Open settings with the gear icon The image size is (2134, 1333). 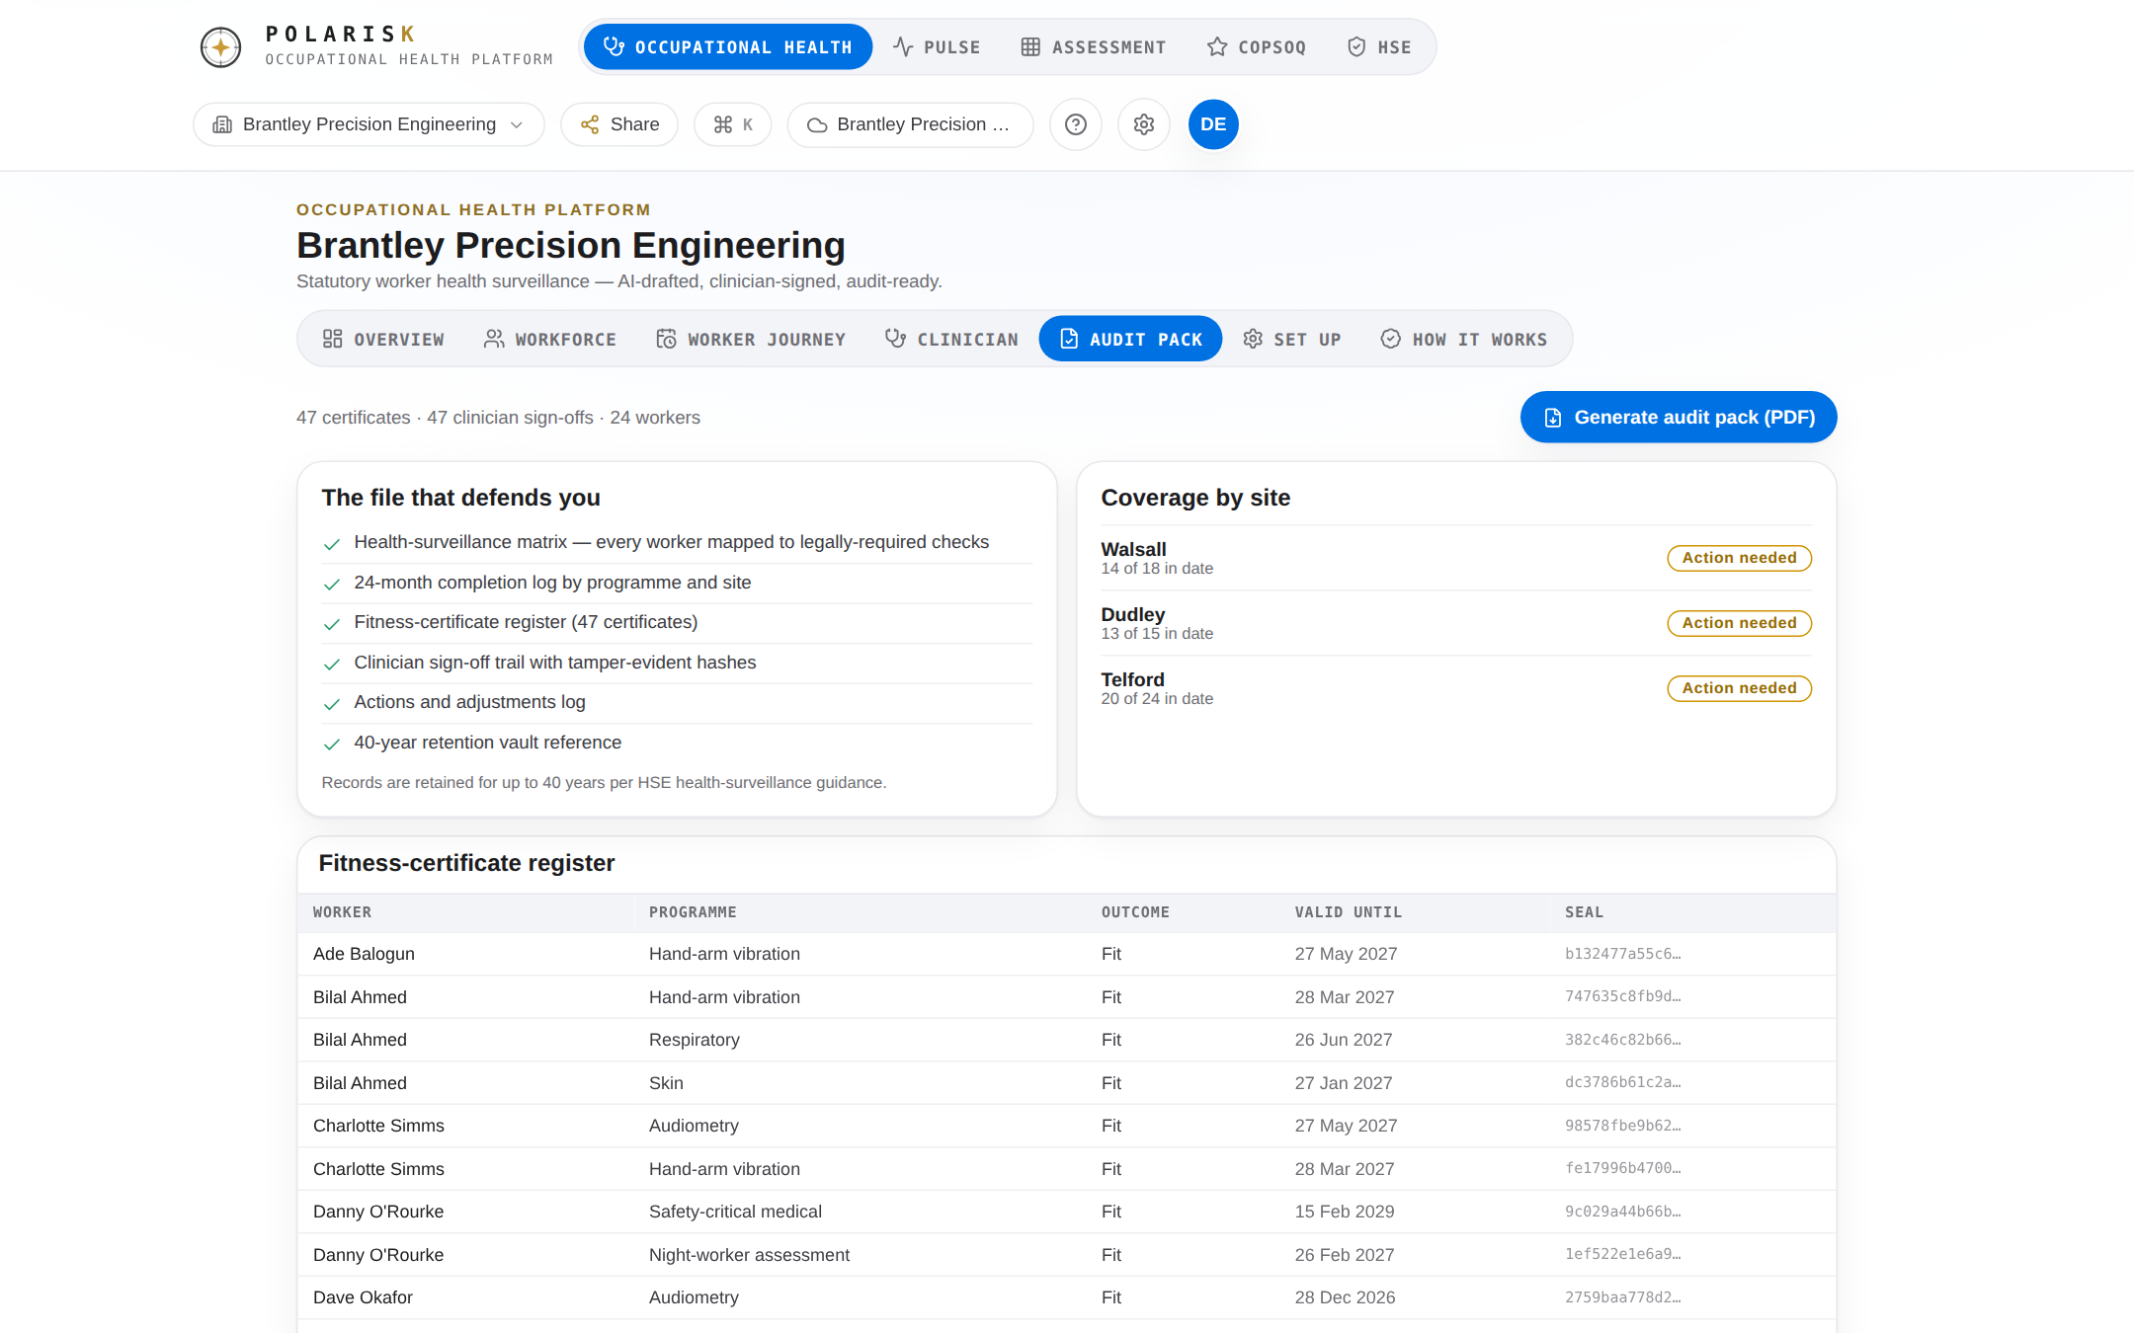tap(1144, 124)
